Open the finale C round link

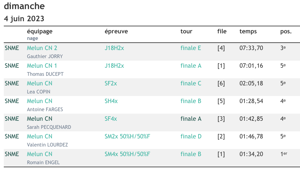point(191,83)
